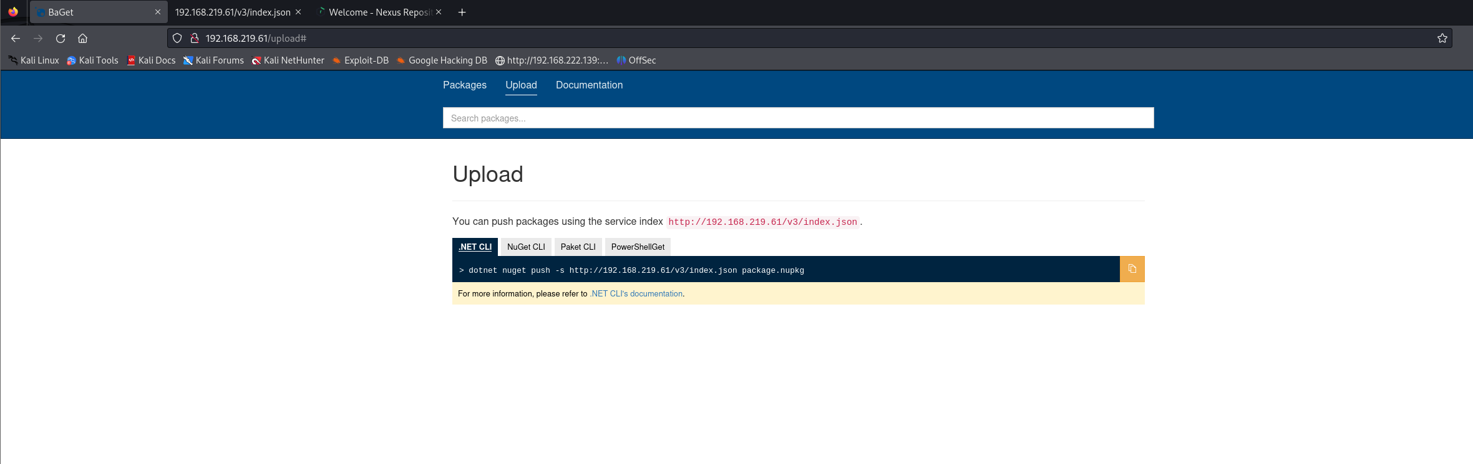
Task: Select the Paket CLI tab
Action: 578,247
